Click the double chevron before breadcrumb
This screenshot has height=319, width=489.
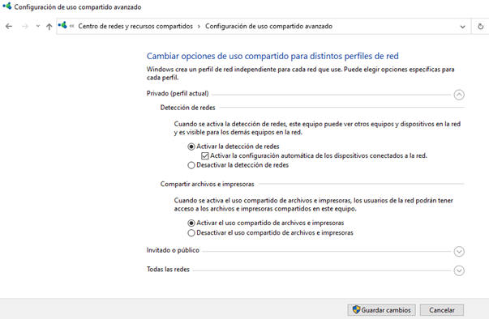click(72, 27)
